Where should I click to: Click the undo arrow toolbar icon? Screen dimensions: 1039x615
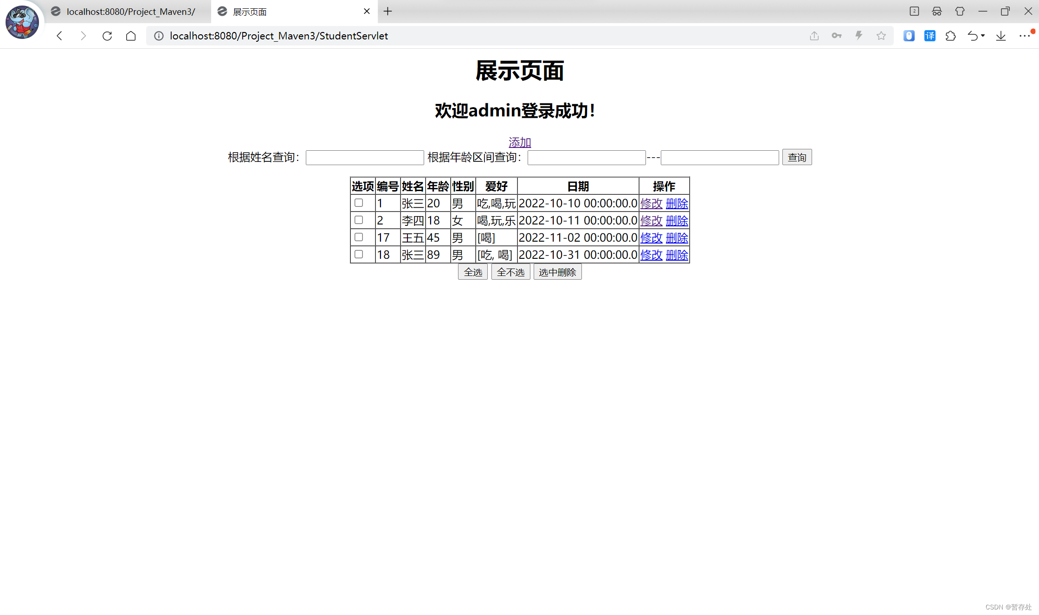tap(973, 36)
